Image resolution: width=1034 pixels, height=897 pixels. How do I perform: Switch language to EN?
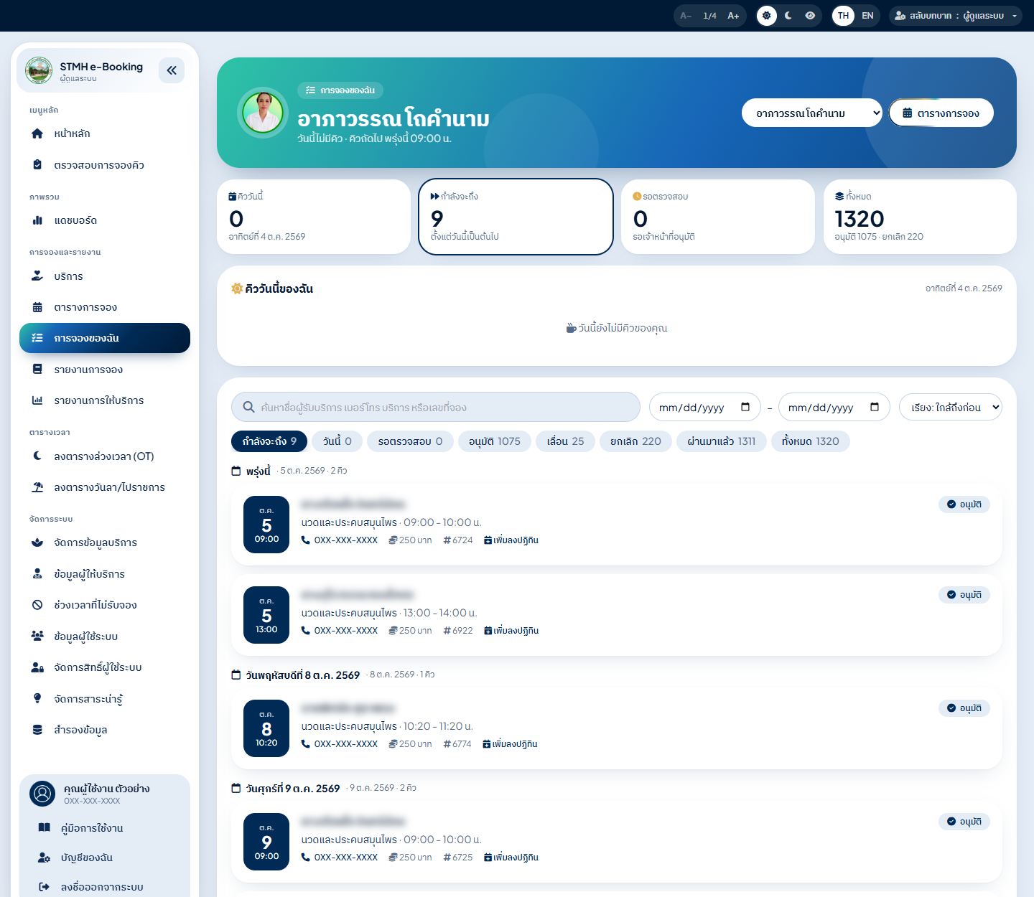click(x=867, y=16)
